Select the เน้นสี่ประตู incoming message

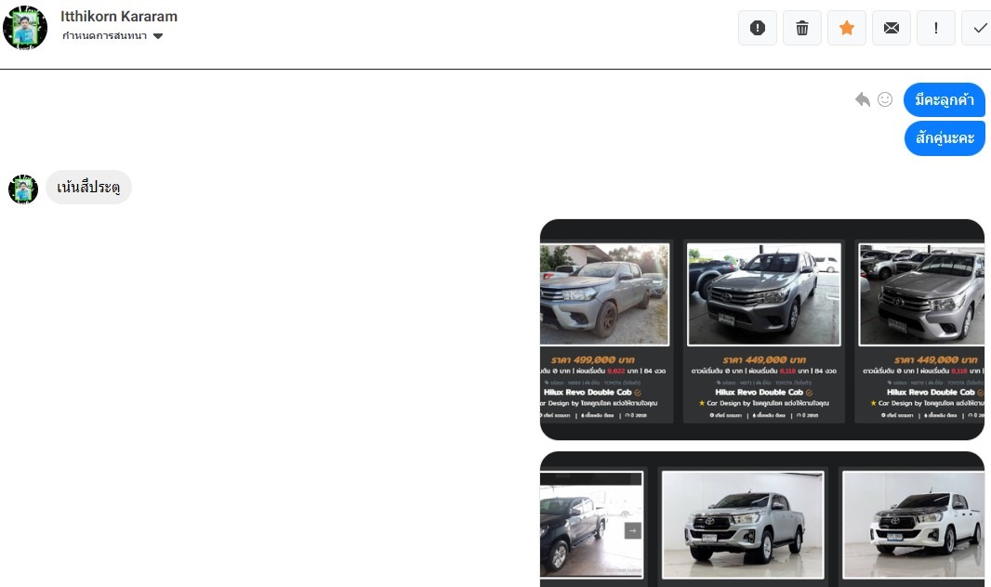point(88,188)
